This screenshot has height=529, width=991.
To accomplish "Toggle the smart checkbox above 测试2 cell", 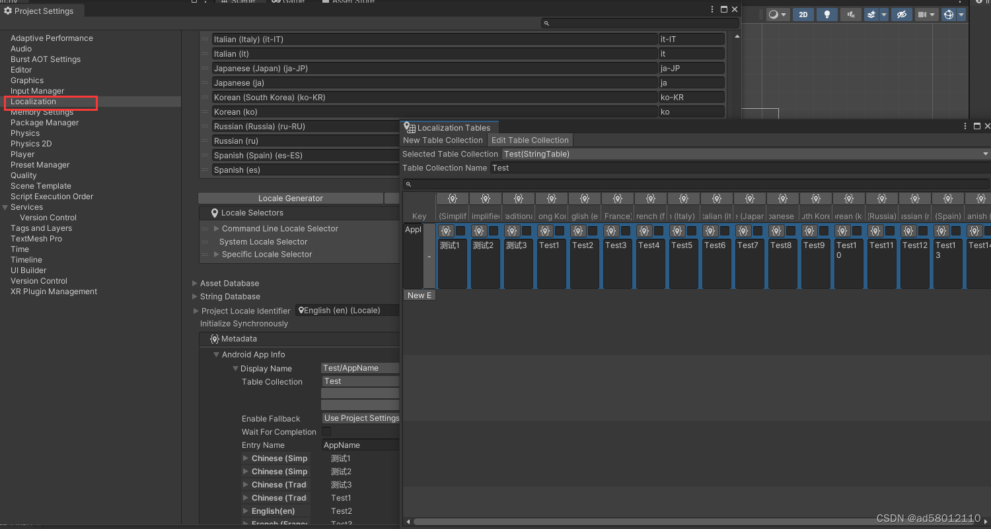I will click(494, 231).
